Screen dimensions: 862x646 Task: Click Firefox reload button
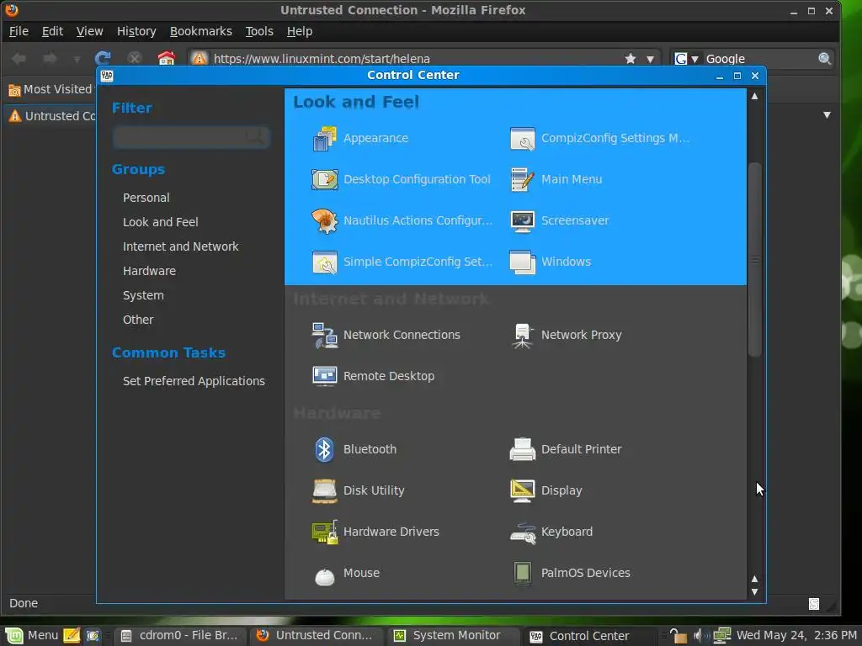point(103,58)
